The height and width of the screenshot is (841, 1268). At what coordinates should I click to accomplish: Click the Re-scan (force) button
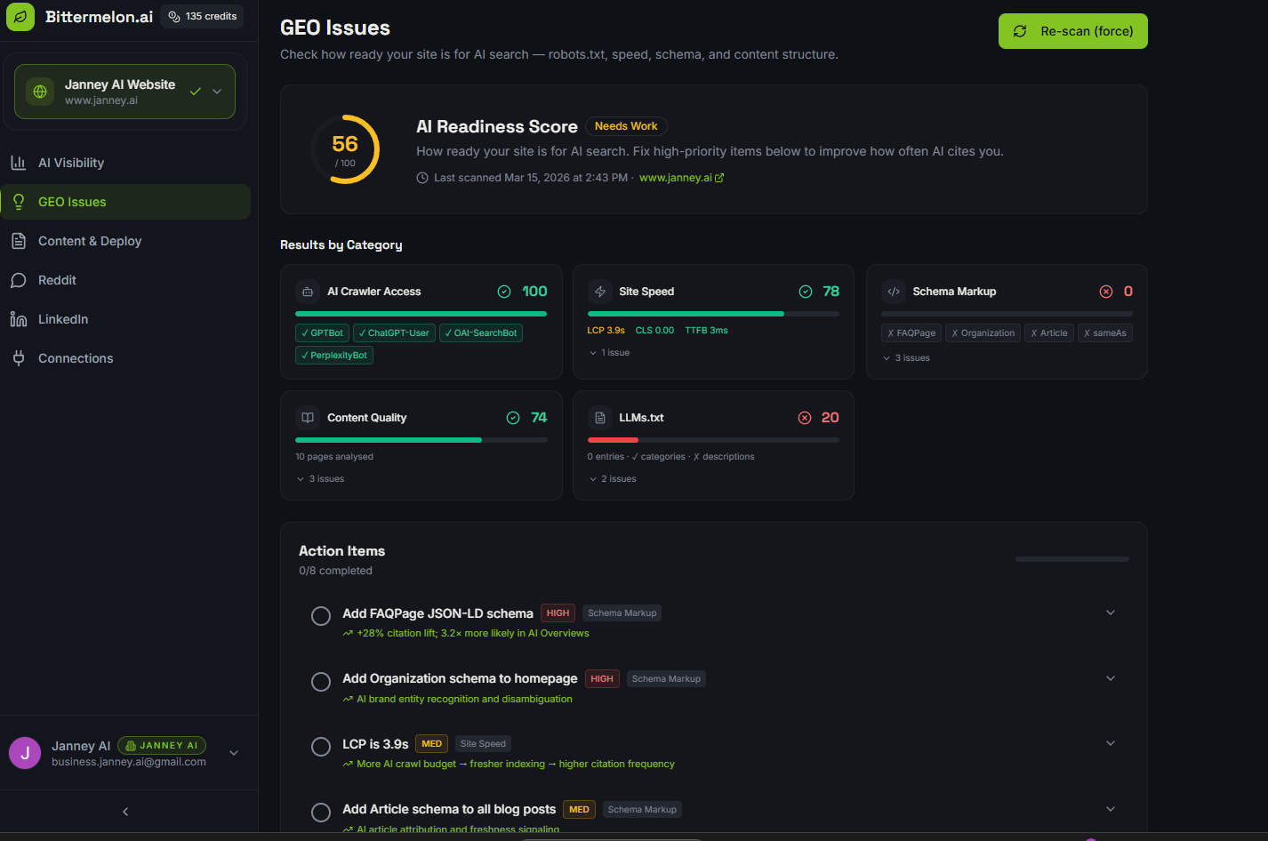click(x=1072, y=31)
